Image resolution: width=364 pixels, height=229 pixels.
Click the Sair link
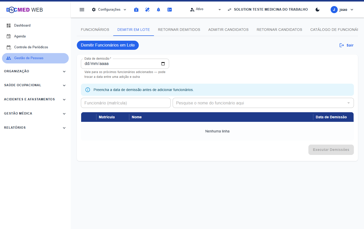pos(347,45)
